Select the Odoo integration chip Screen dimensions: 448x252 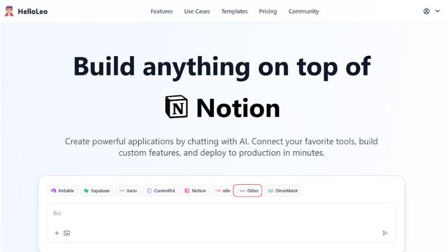click(x=248, y=190)
